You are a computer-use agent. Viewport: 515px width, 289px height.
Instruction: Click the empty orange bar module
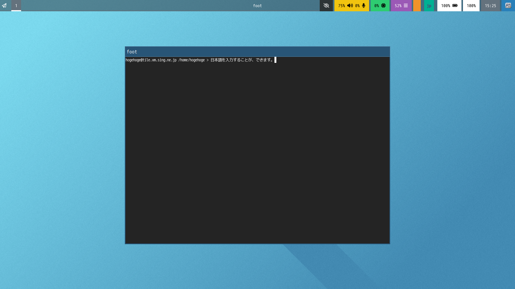417,6
